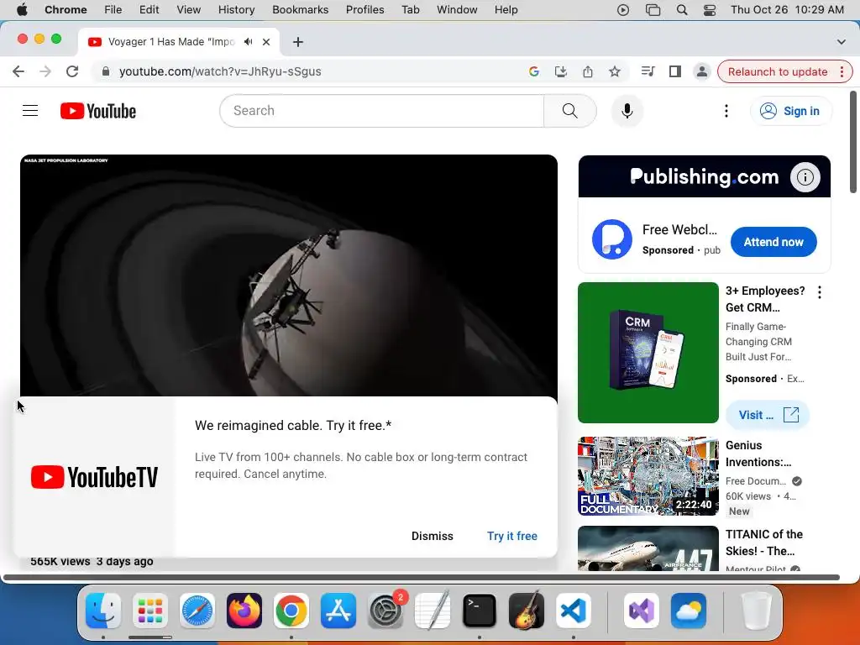The width and height of the screenshot is (860, 645).
Task: Start voice search with microphone icon
Action: (x=627, y=111)
